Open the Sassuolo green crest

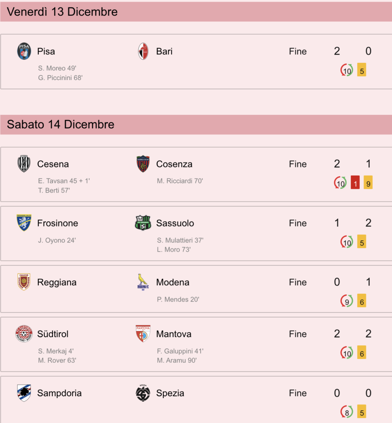tap(143, 223)
